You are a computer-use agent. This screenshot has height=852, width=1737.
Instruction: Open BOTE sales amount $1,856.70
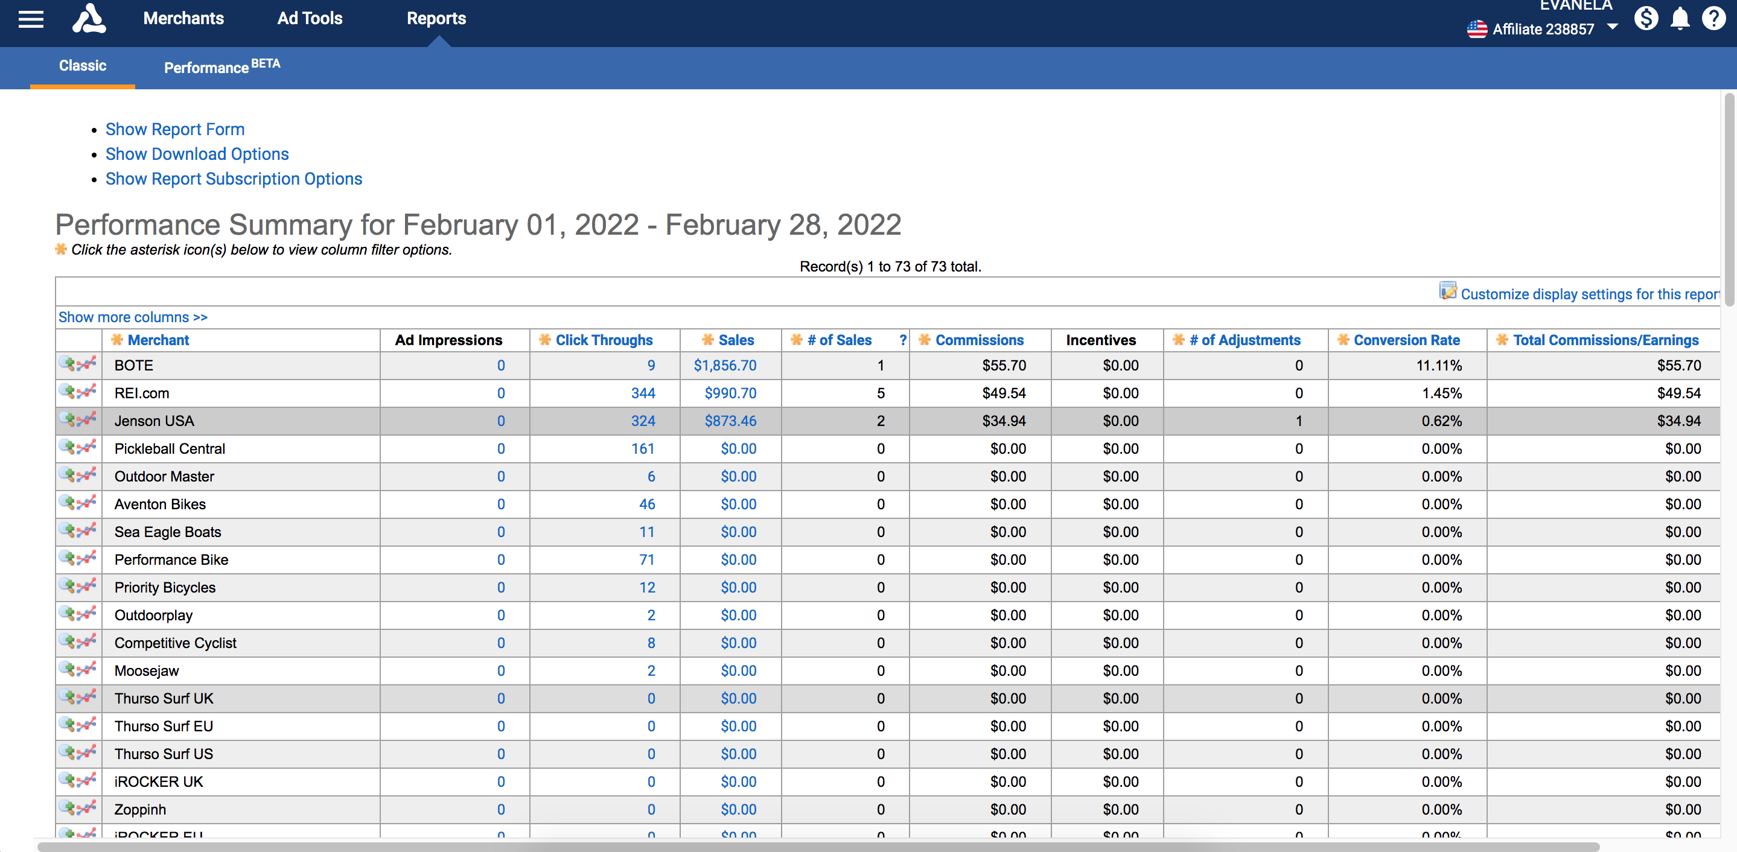tap(725, 365)
